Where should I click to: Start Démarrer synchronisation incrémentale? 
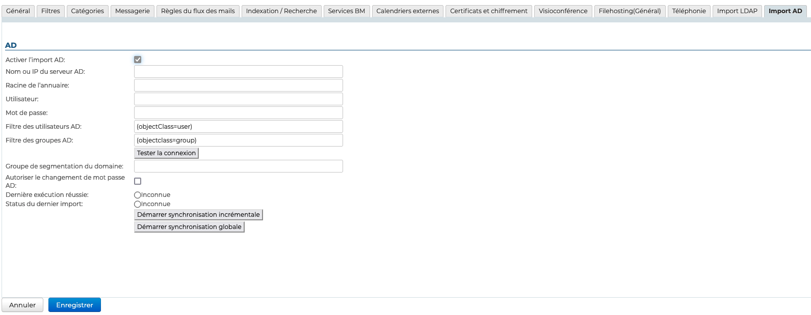198,215
